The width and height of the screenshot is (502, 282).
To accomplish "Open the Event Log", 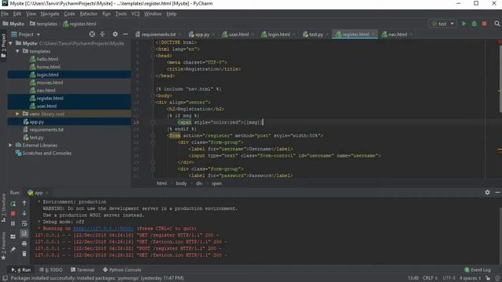I will point(478,269).
